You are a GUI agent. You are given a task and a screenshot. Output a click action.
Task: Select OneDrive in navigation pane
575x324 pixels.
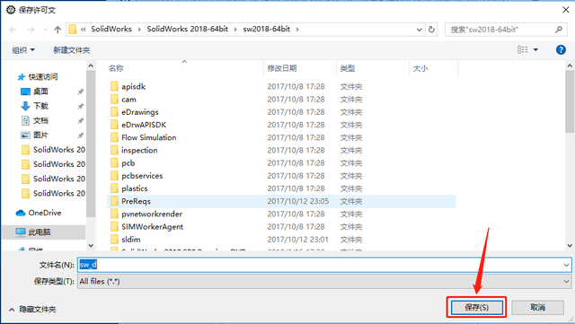(45, 213)
